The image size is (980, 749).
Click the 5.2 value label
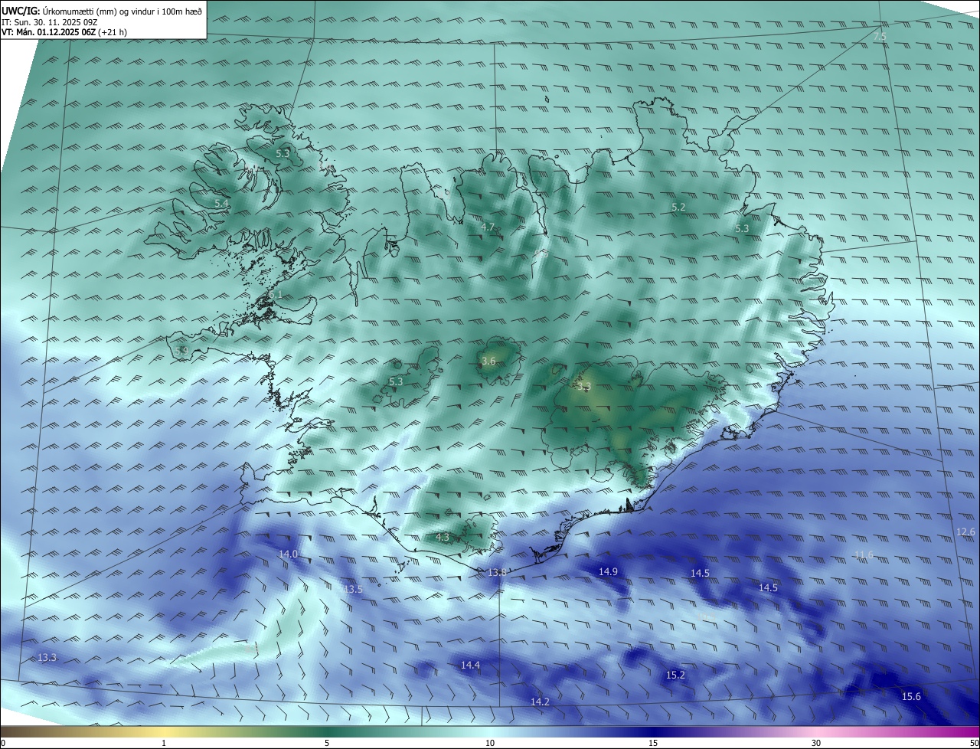coord(678,208)
